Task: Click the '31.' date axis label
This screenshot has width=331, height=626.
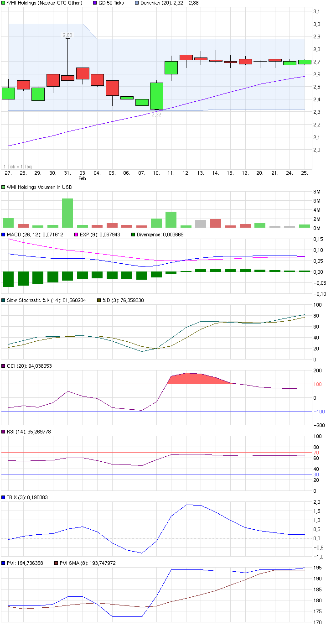Action: 67,173
